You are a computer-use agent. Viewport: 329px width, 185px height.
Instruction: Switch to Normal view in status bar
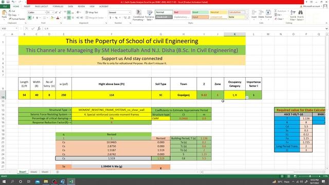(282, 176)
